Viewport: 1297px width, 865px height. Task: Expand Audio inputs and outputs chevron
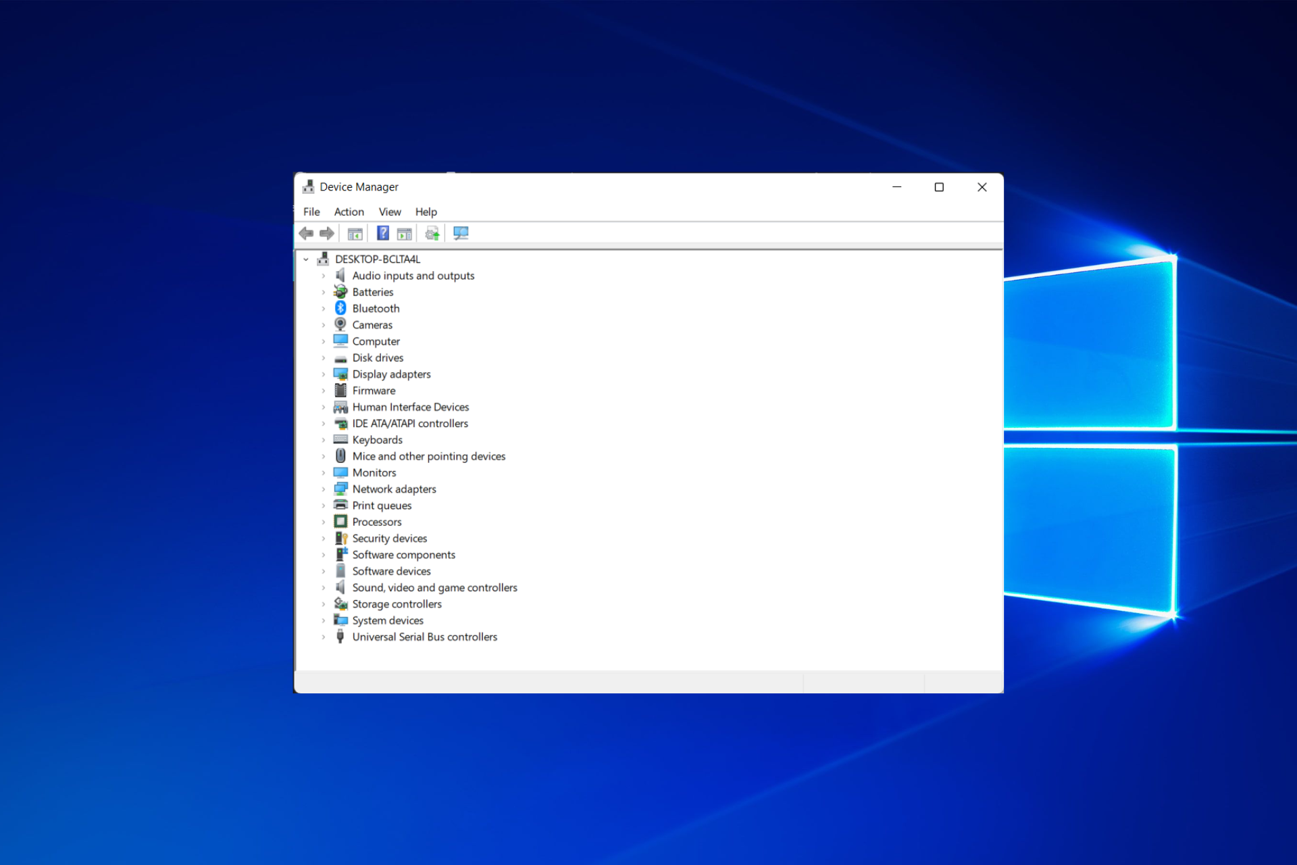point(324,276)
